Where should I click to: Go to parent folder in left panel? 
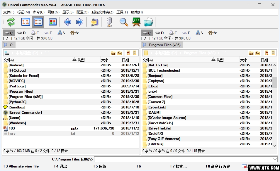[120, 53]
